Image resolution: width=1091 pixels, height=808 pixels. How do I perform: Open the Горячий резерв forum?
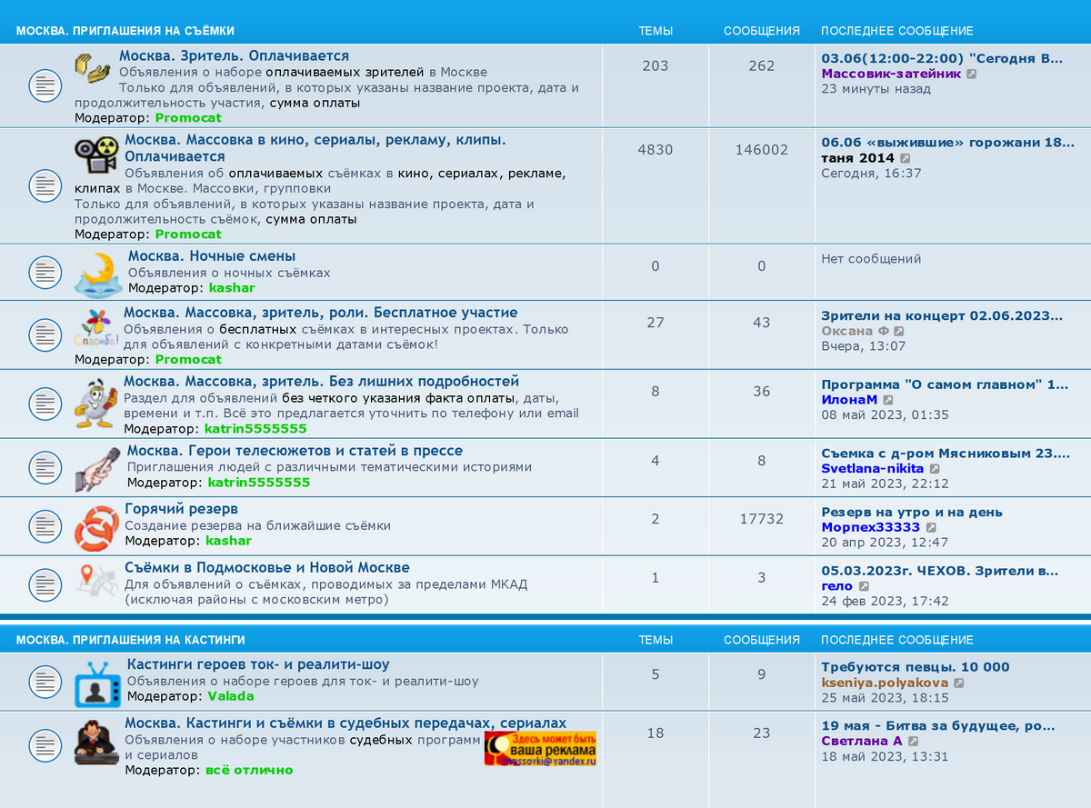pyautogui.click(x=181, y=509)
